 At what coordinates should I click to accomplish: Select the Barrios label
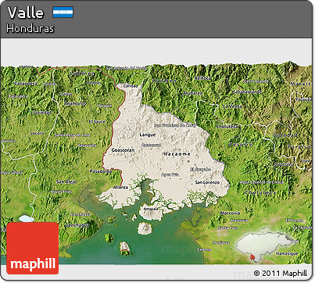tap(9, 141)
